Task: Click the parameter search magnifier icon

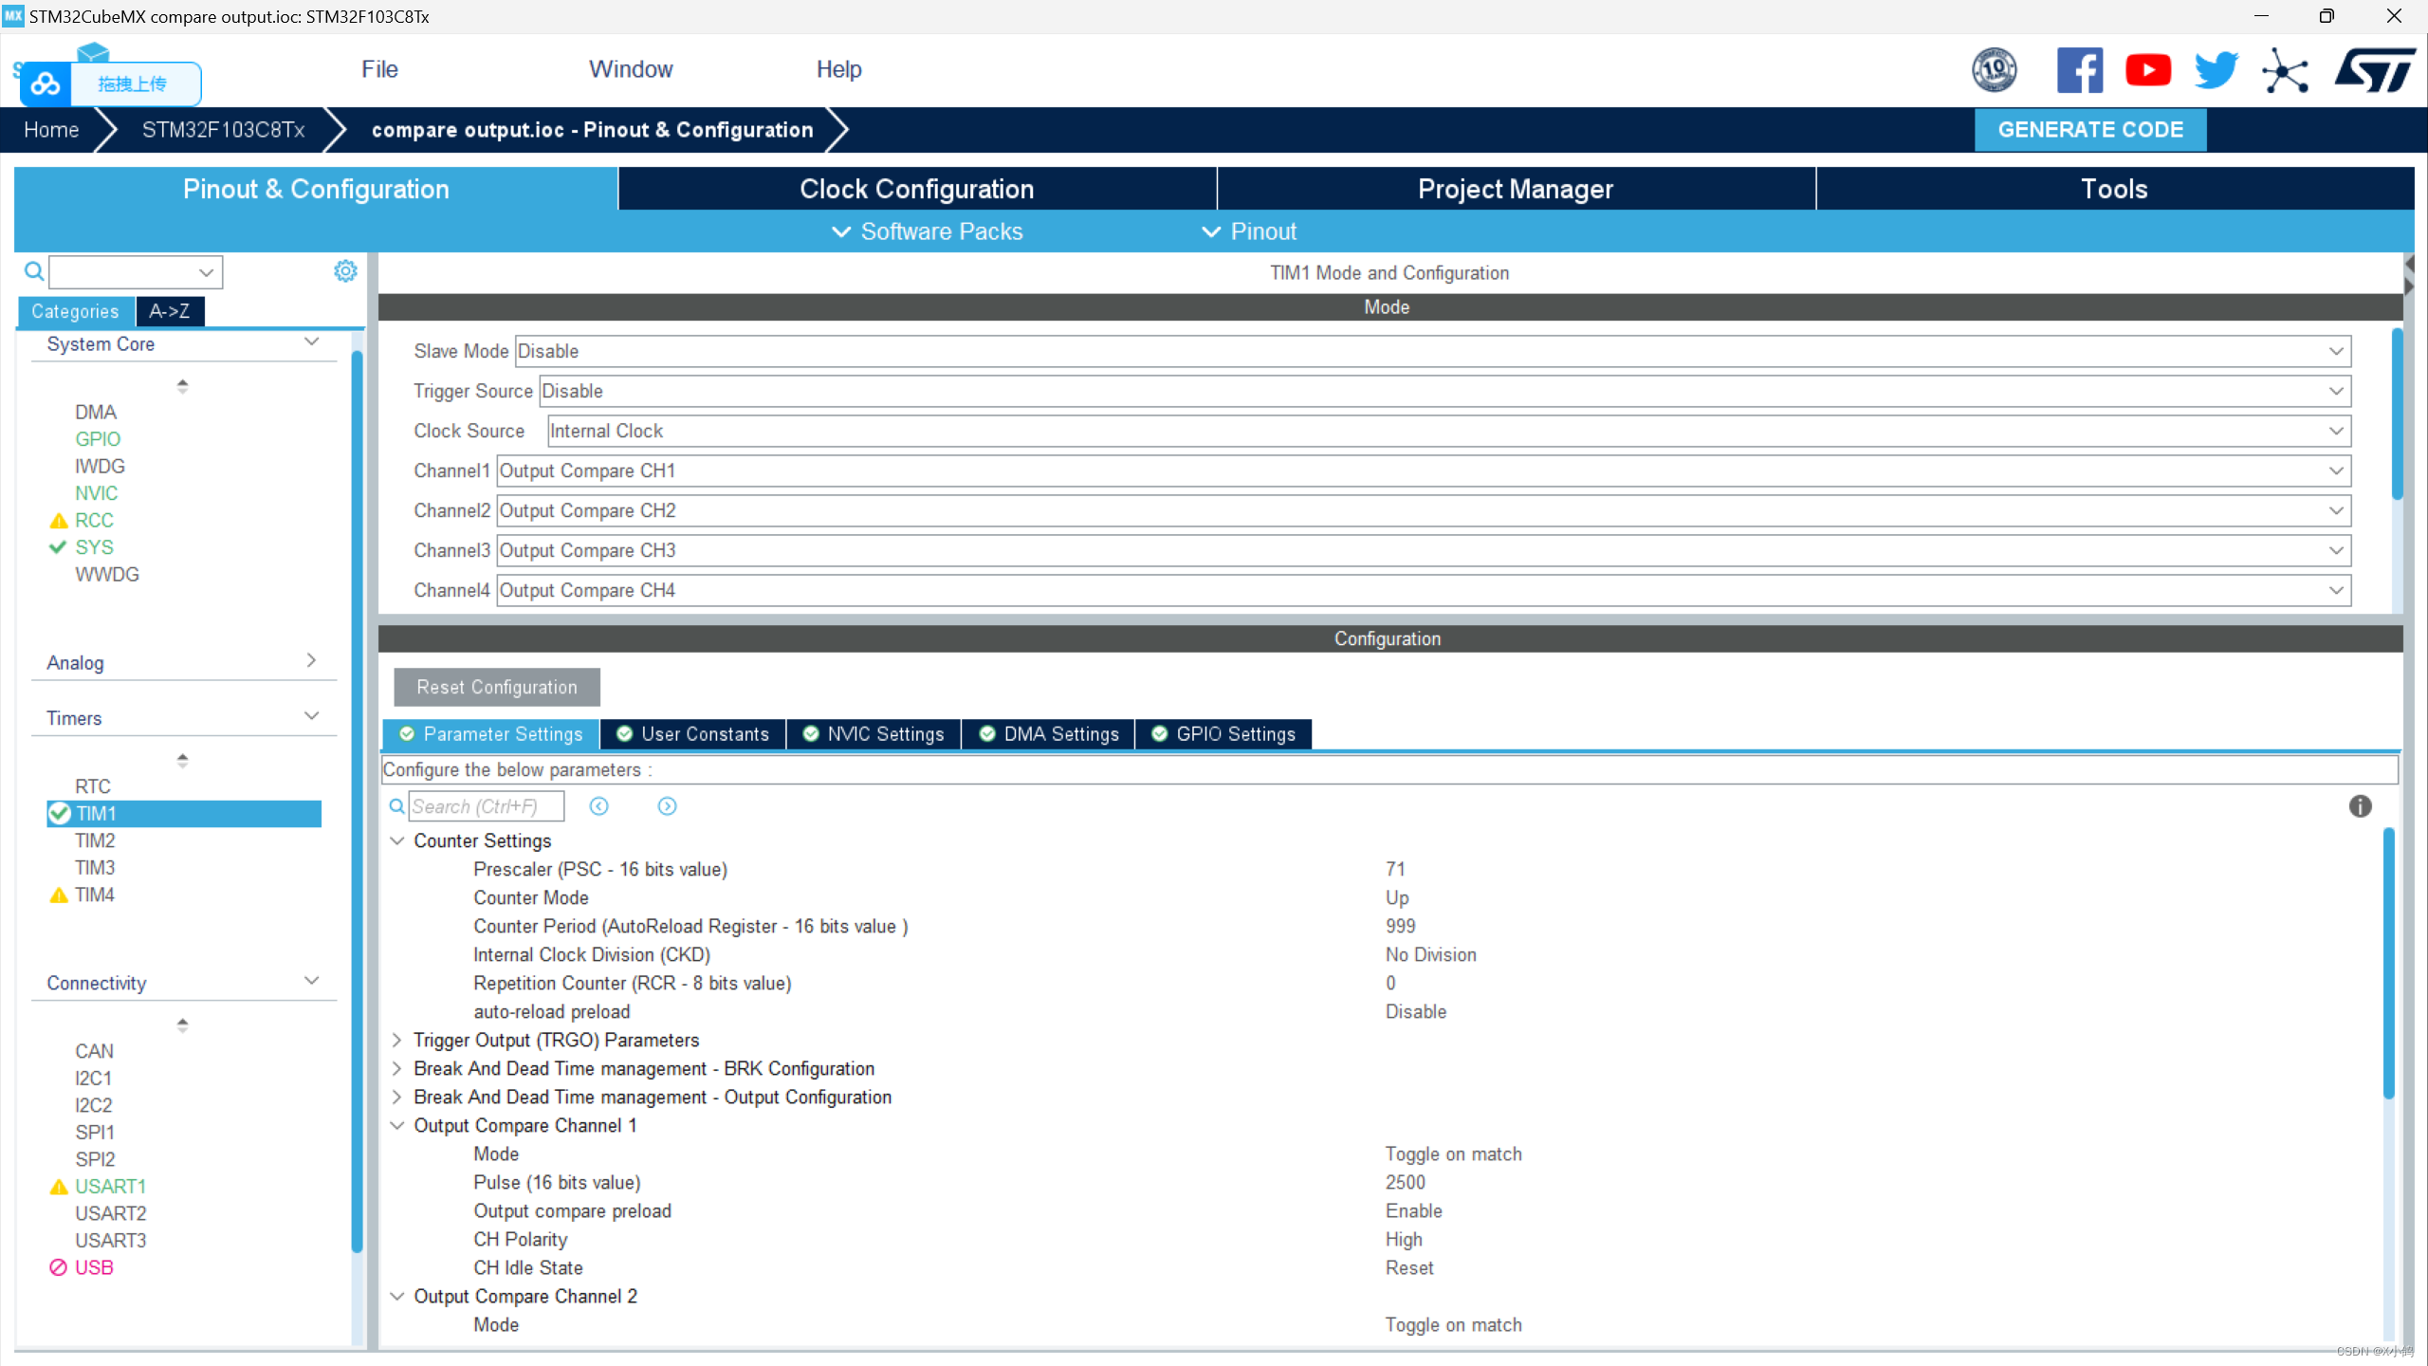Action: point(397,806)
